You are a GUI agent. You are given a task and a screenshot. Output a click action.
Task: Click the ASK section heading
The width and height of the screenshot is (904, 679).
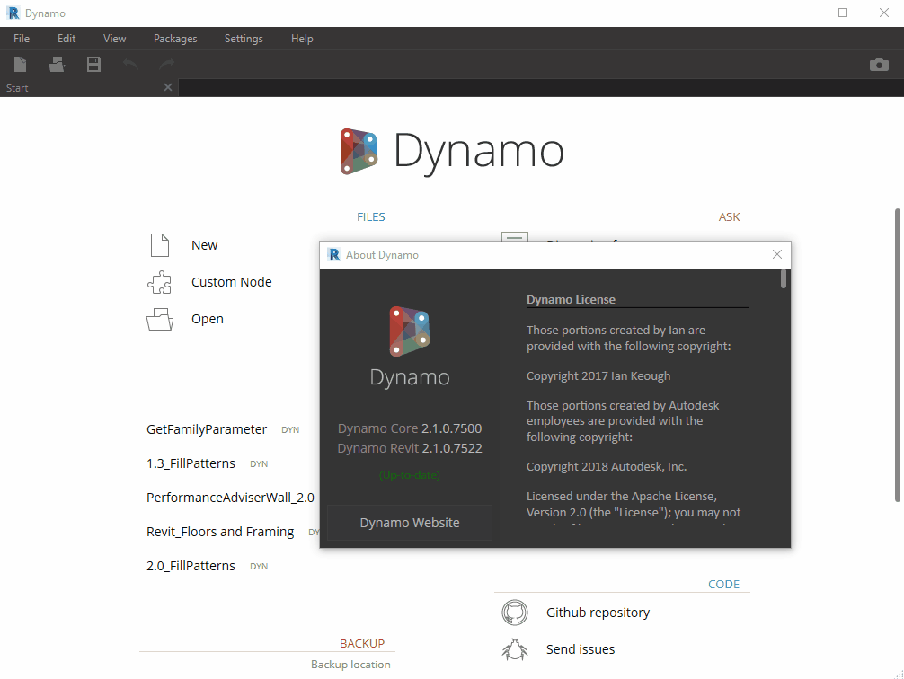click(x=729, y=216)
